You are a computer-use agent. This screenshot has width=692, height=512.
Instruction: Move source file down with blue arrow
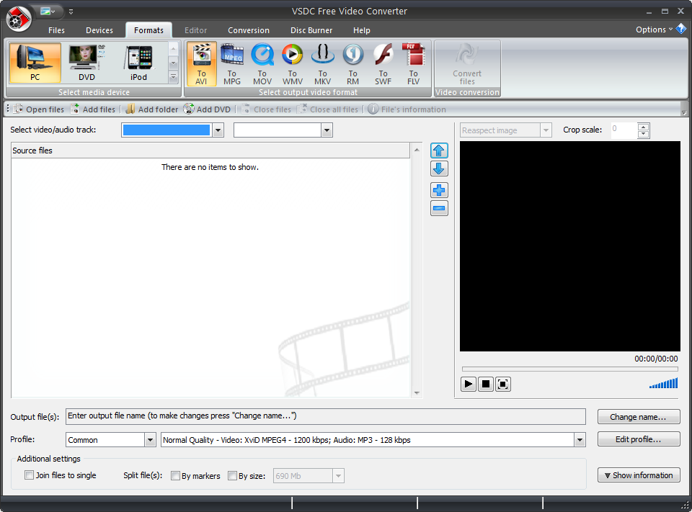point(439,169)
